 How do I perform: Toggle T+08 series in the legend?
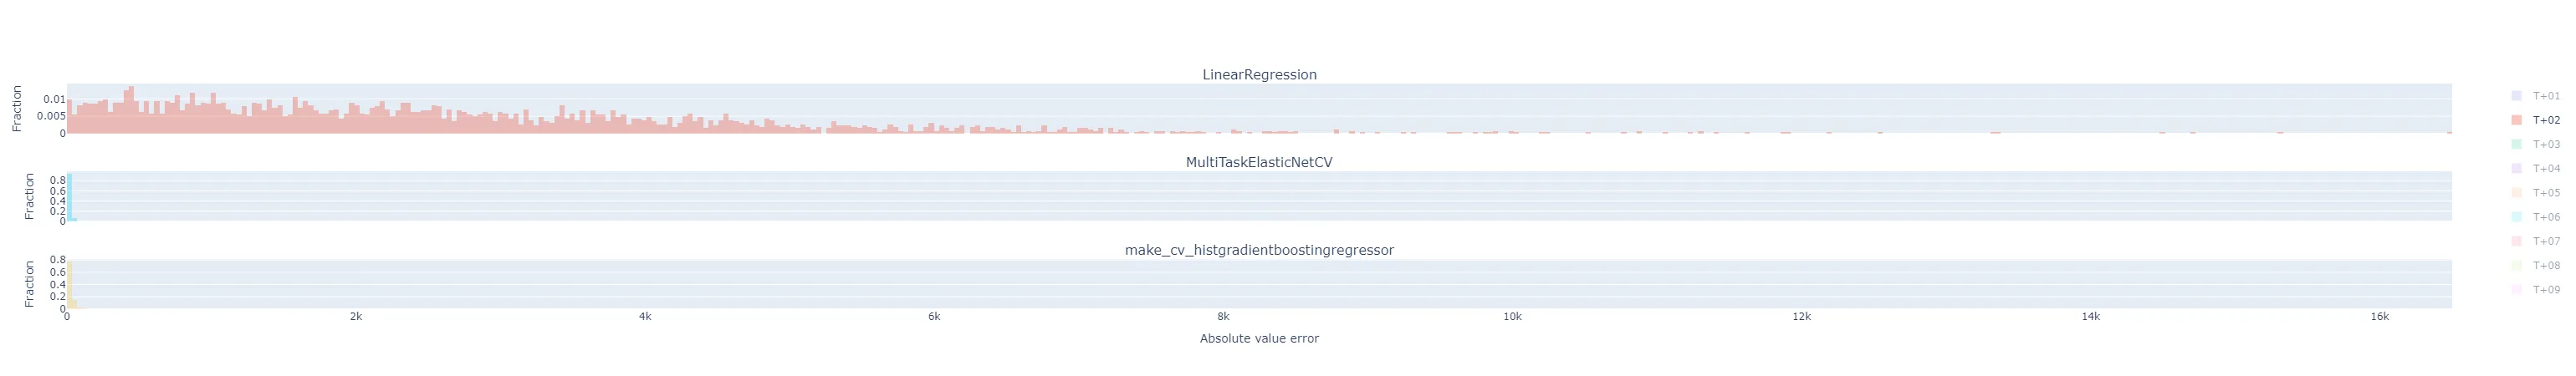coord(2545,266)
